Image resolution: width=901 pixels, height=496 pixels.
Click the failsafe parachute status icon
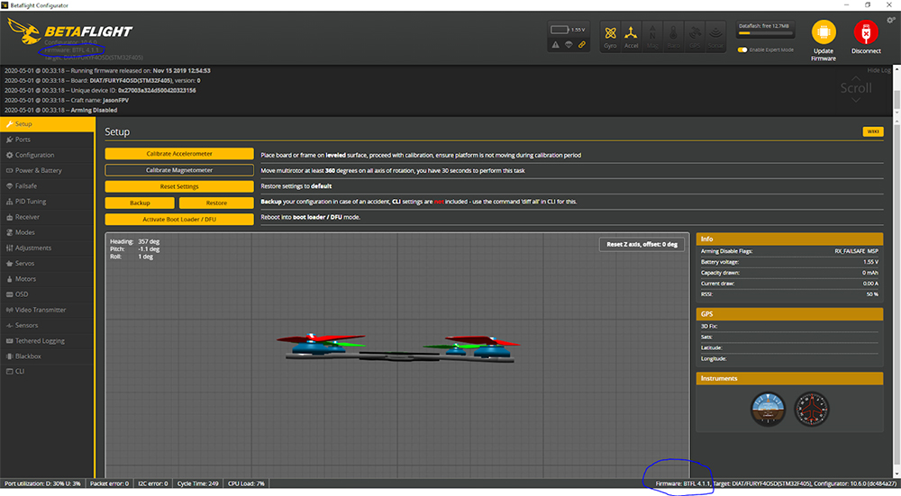point(569,45)
